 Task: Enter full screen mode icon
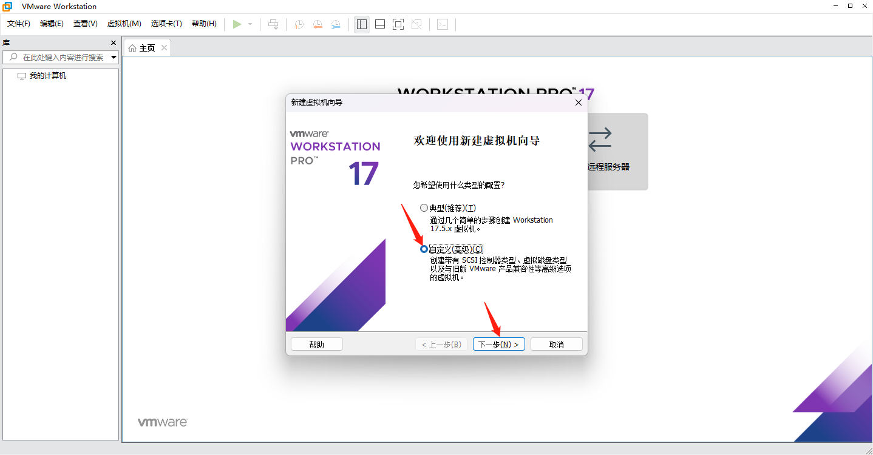[398, 24]
